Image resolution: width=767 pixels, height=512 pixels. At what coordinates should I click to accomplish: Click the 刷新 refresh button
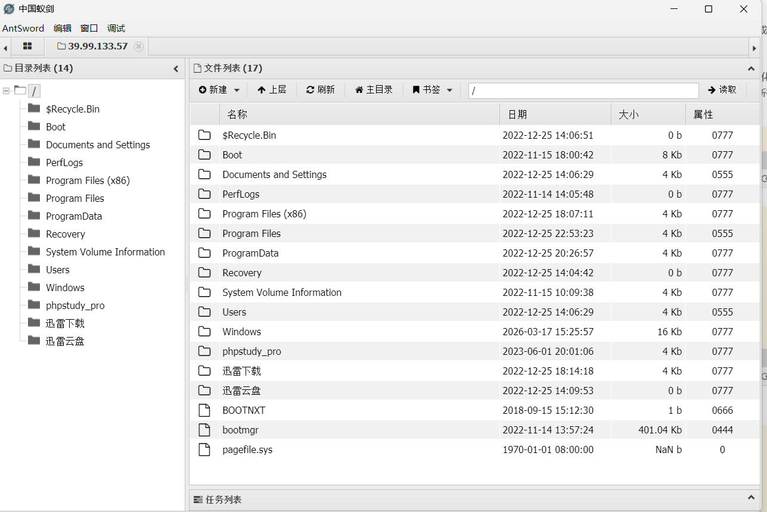coord(321,90)
